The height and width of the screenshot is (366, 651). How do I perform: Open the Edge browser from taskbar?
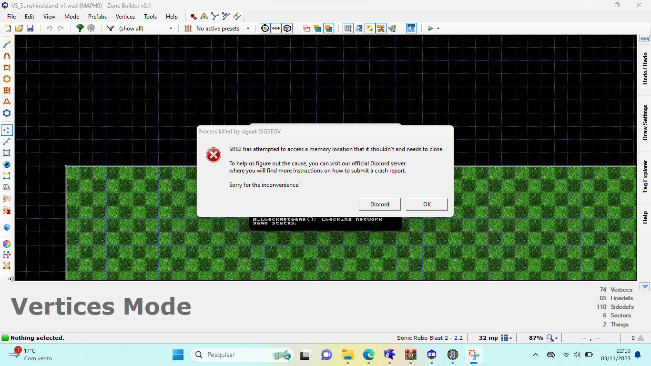click(x=369, y=355)
